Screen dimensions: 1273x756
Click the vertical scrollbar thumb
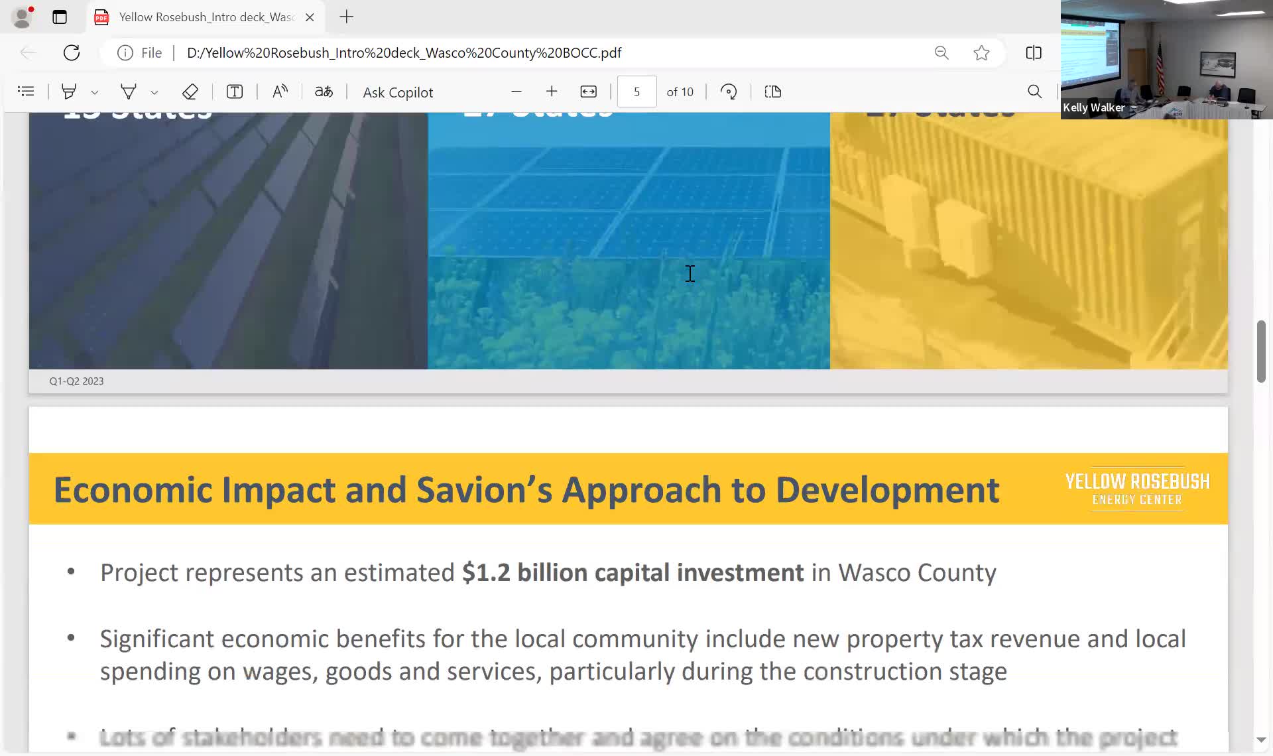[x=1261, y=351]
